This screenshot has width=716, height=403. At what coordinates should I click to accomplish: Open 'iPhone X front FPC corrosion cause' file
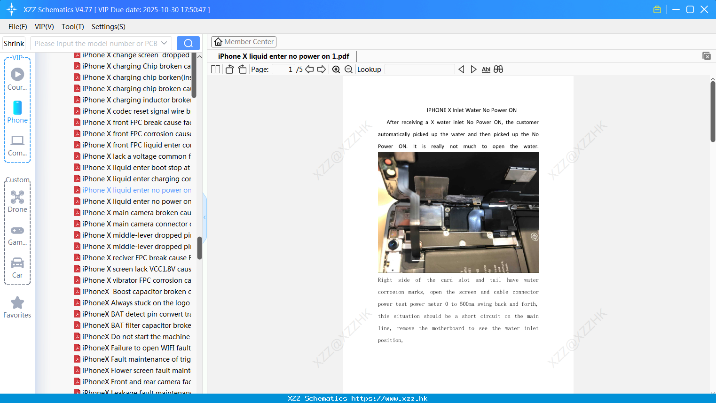point(132,134)
